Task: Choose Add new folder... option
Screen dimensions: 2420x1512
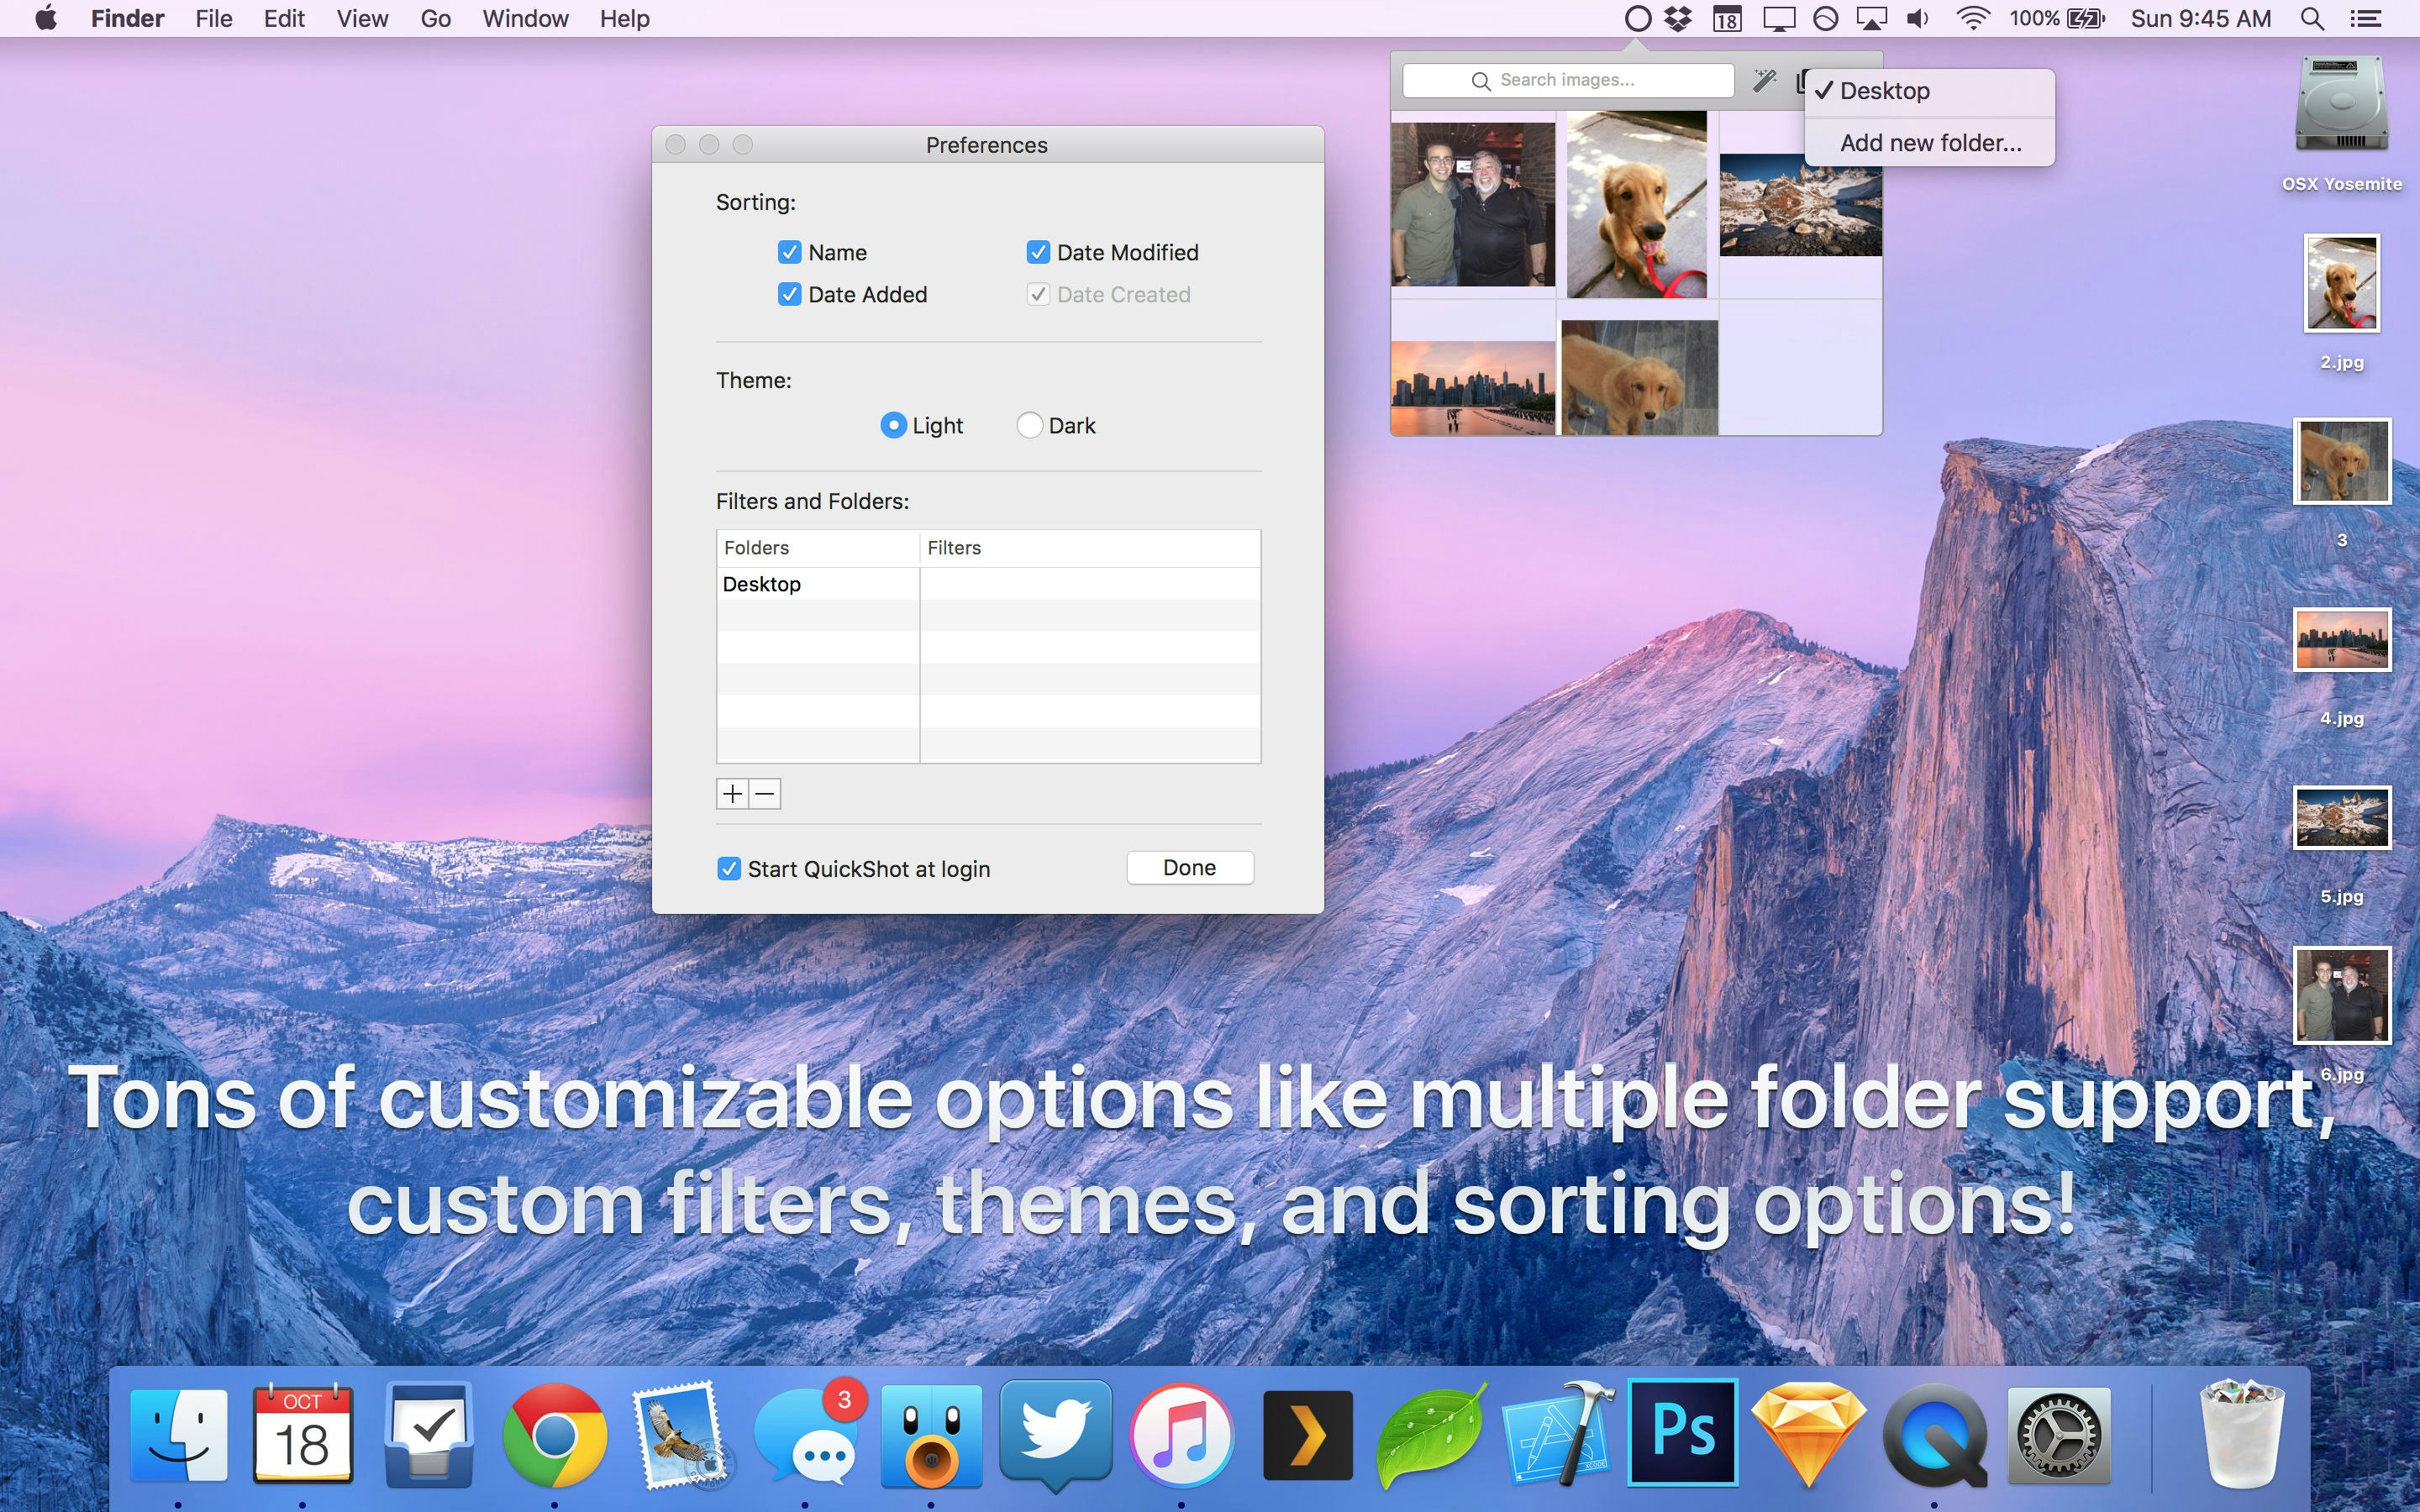Action: coord(1930,143)
